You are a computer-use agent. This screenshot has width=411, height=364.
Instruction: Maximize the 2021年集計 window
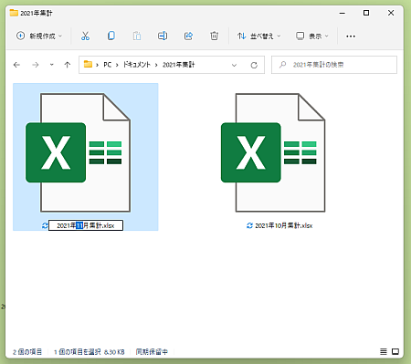coord(366,13)
